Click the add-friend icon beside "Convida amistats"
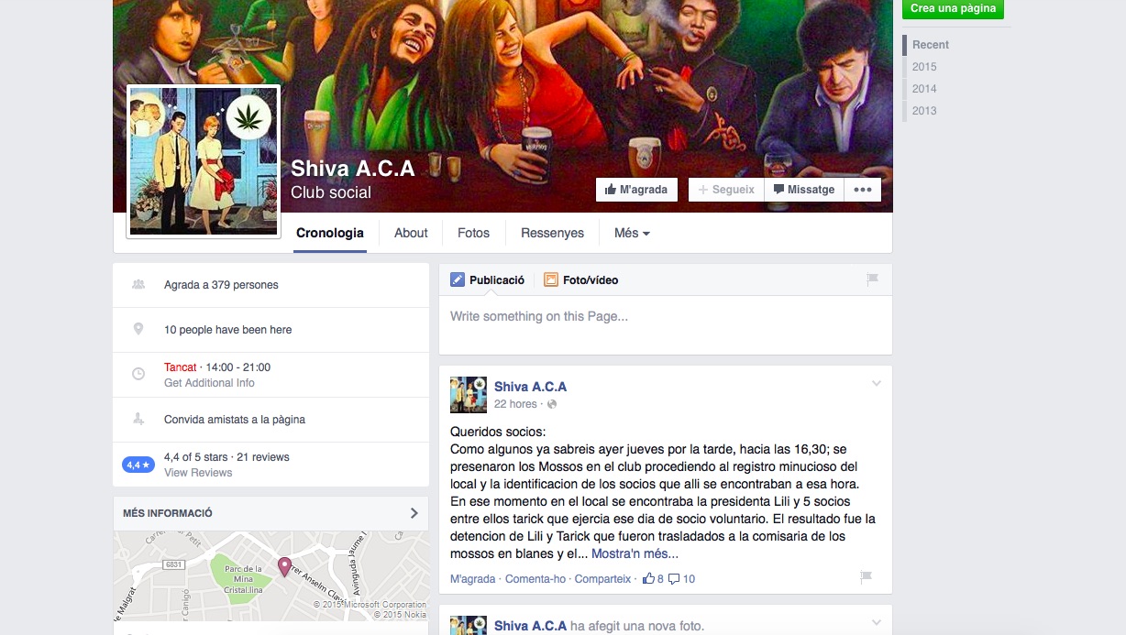Screen dimensions: 1126x635 pos(138,419)
